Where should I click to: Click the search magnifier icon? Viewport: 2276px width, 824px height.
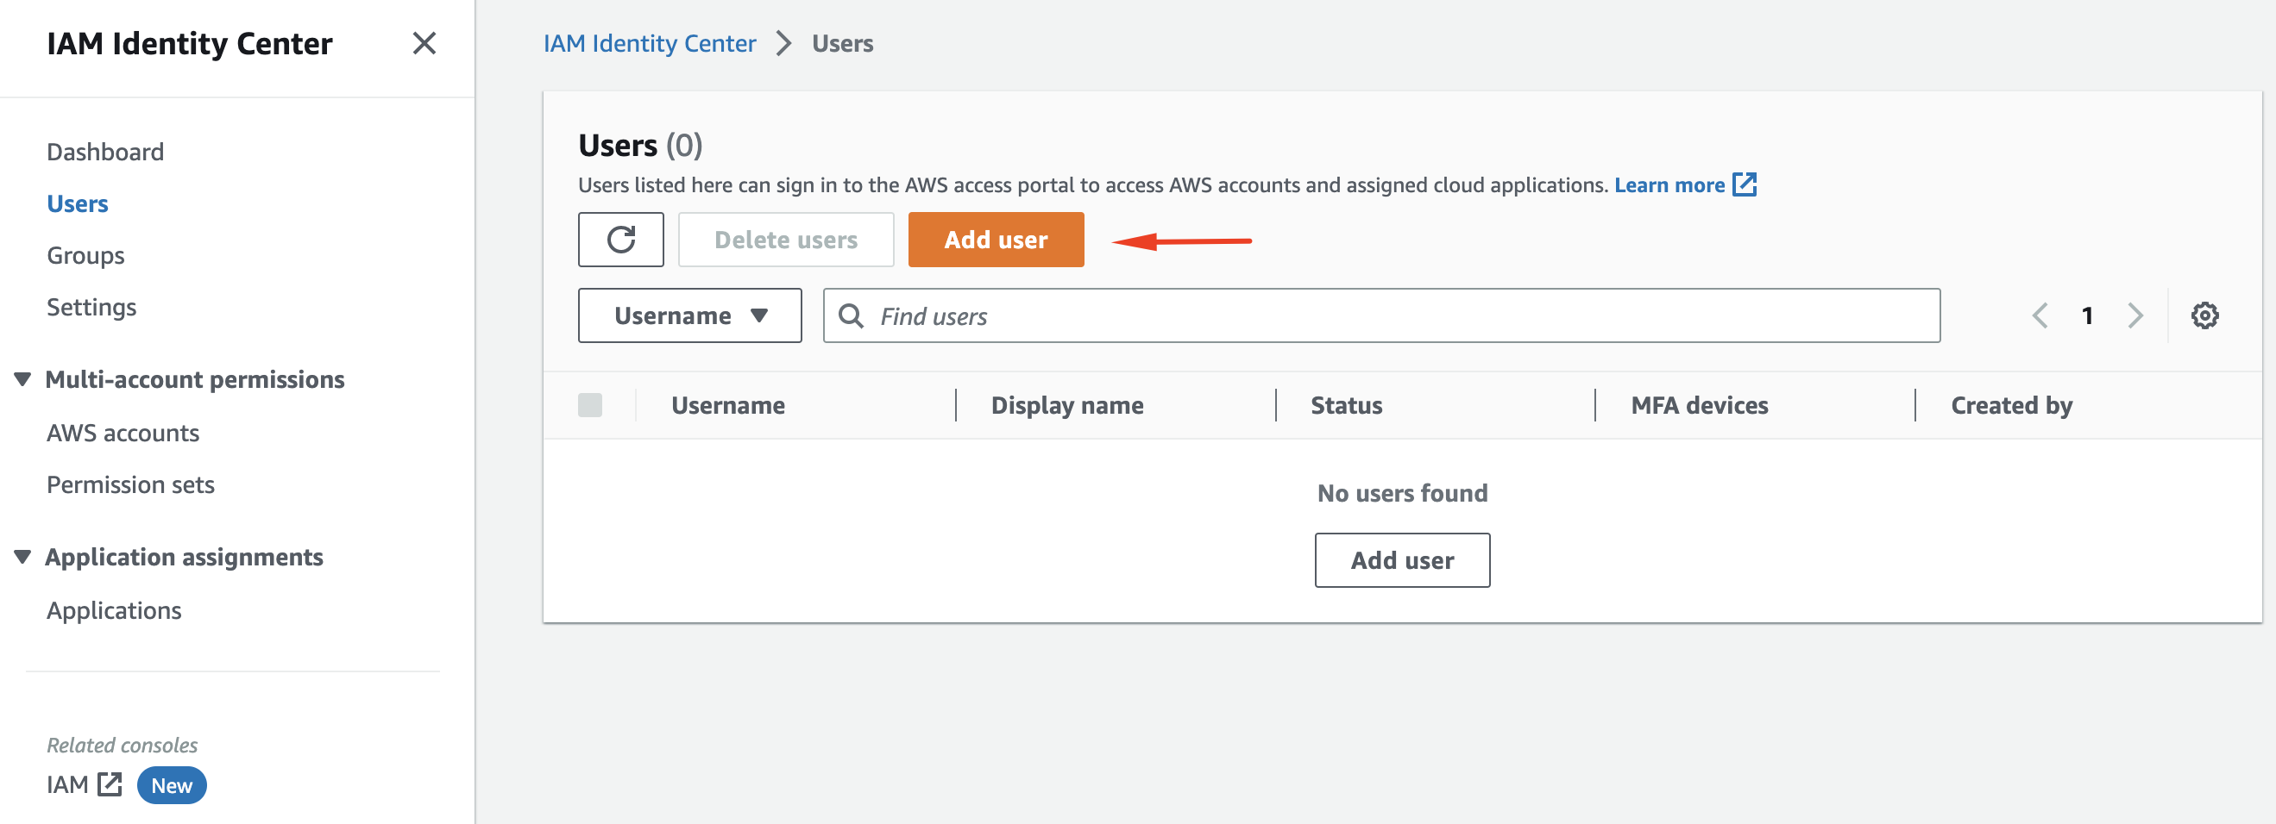(851, 315)
